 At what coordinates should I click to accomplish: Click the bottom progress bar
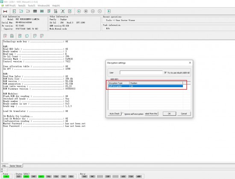coord(121,170)
